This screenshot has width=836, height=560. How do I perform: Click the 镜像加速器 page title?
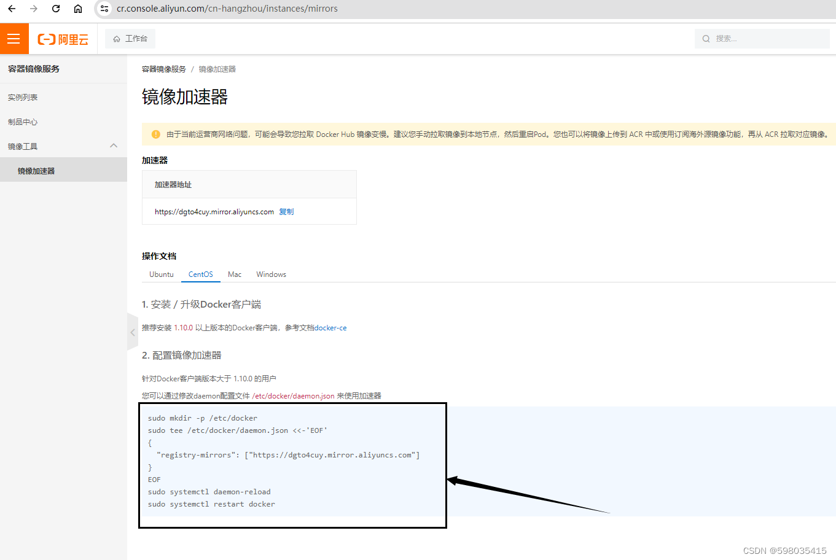[x=185, y=97]
